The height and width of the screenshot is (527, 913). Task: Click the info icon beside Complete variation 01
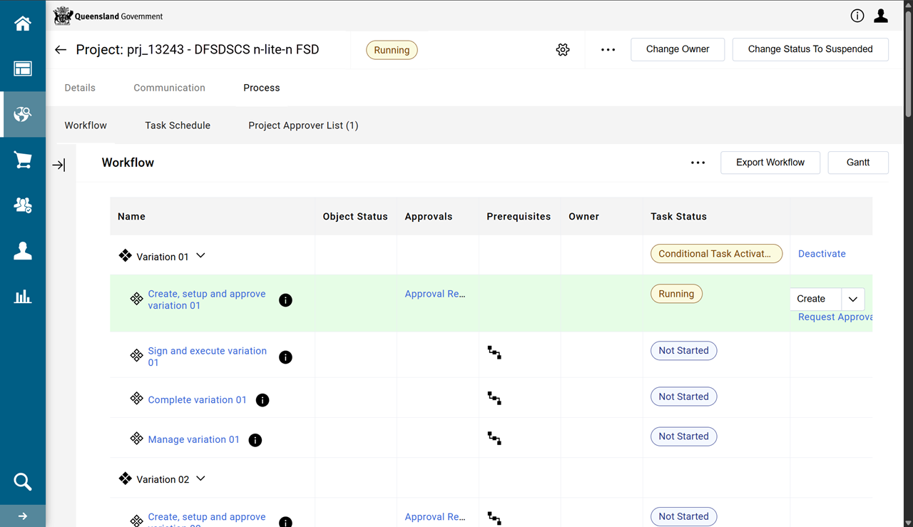(x=262, y=400)
